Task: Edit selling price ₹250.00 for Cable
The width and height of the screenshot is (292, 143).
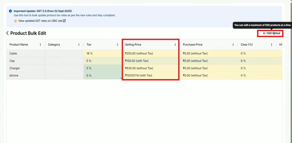Action: coord(151,54)
